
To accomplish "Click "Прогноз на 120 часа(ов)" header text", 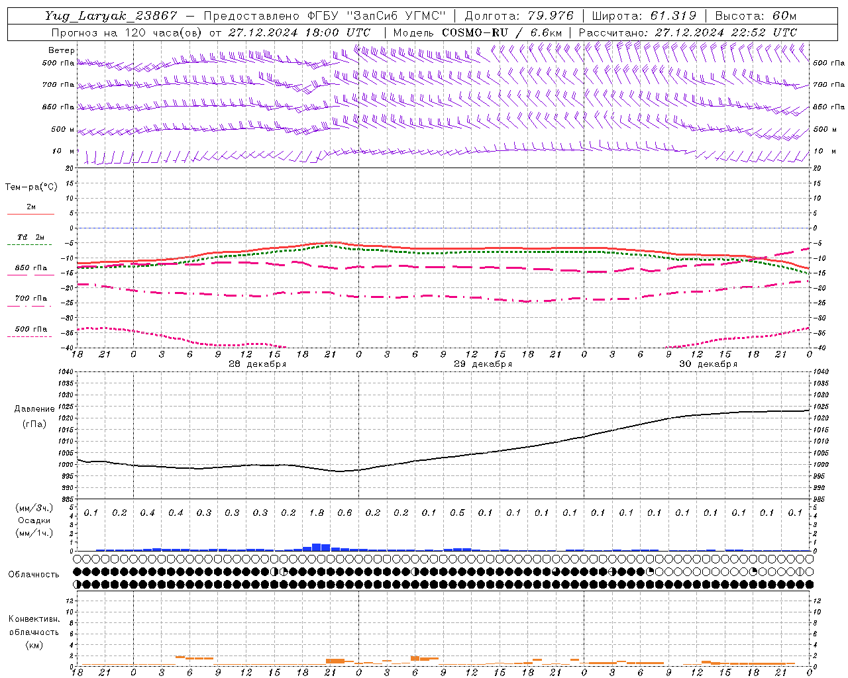I will click(127, 32).
